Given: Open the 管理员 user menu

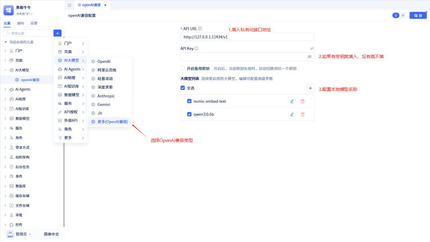Looking at the screenshot, I should pos(21,234).
